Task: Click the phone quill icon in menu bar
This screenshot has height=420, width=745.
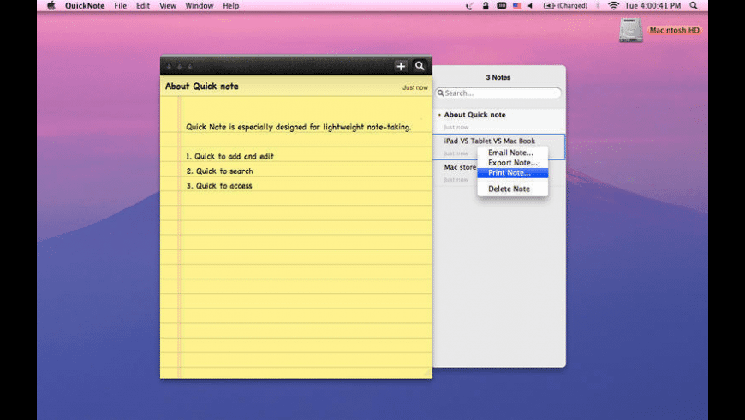Action: pyautogui.click(x=469, y=6)
